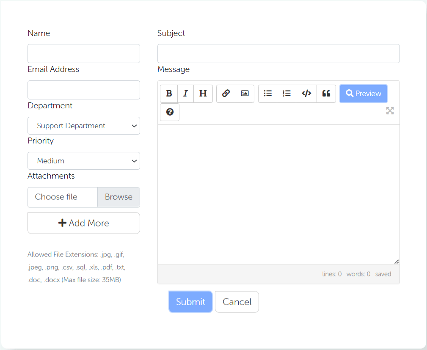
Task: Submit the support ticket form
Action: tap(190, 302)
